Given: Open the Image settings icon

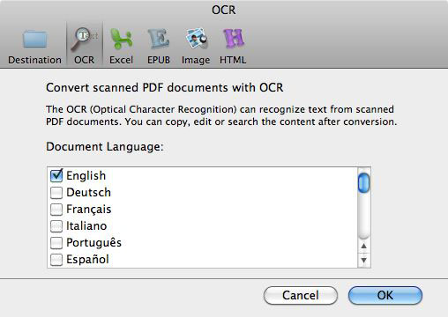Looking at the screenshot, I should coord(196,39).
